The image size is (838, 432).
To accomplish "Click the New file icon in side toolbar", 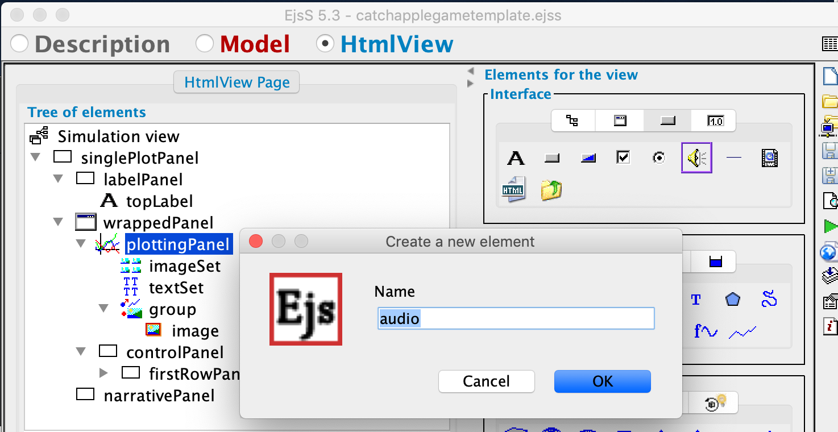I will click(831, 76).
